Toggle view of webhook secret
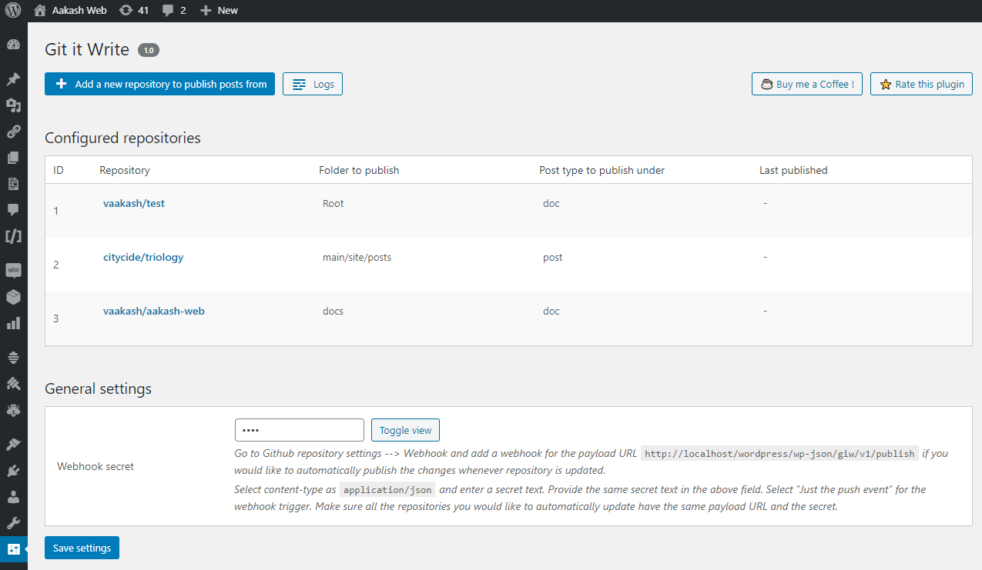982x570 pixels. point(405,430)
